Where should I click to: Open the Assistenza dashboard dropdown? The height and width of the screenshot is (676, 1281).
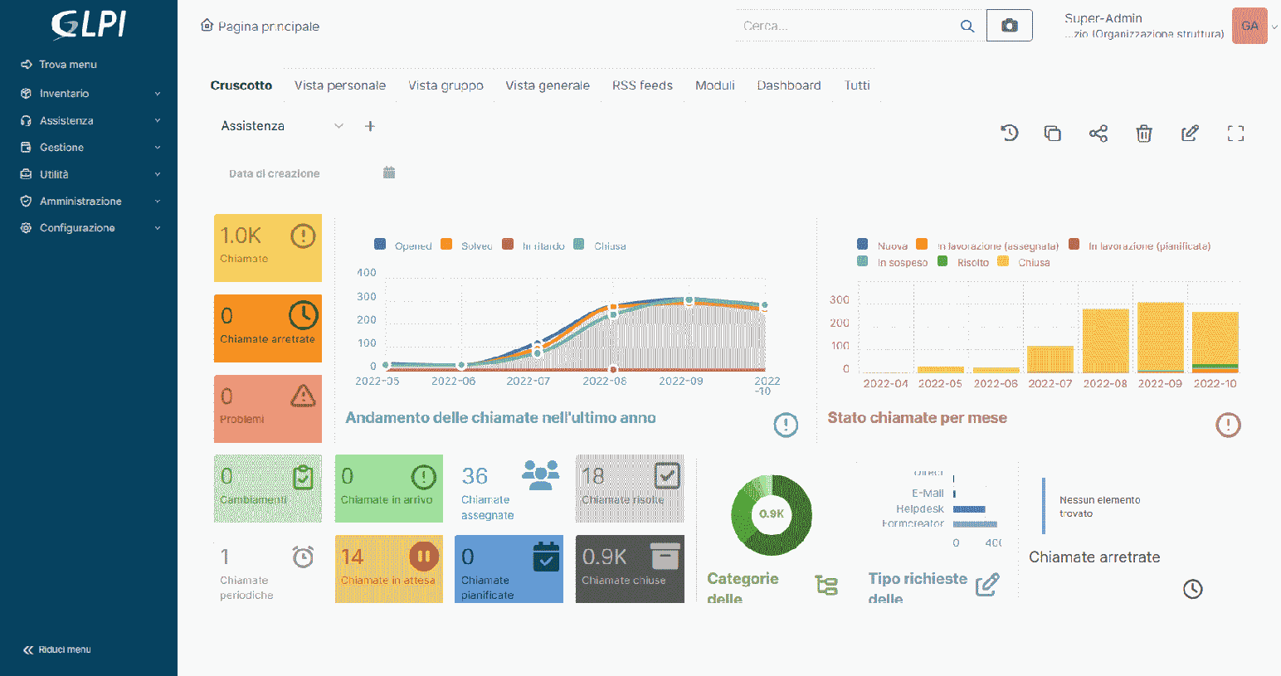[x=282, y=126]
